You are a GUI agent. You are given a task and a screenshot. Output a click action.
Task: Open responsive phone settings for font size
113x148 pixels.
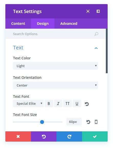pos(96,122)
